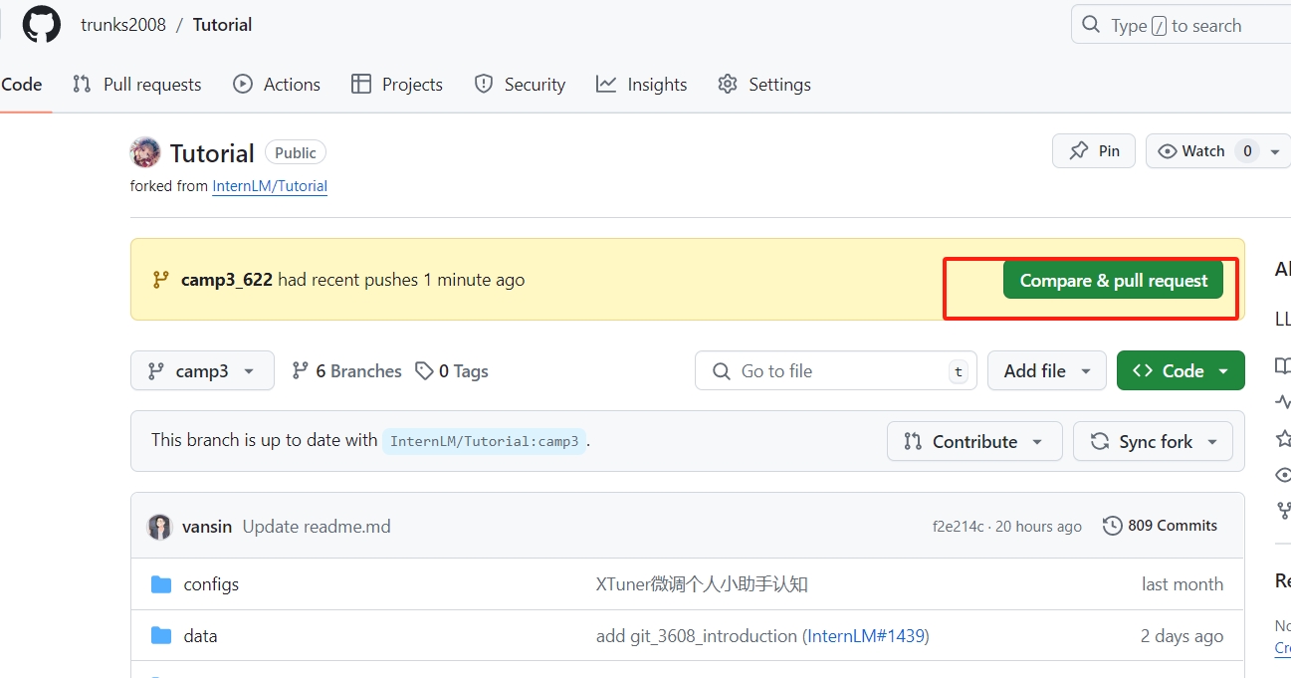Click the watcher count badge 0
Image resolution: width=1291 pixels, height=678 pixels.
click(1247, 151)
